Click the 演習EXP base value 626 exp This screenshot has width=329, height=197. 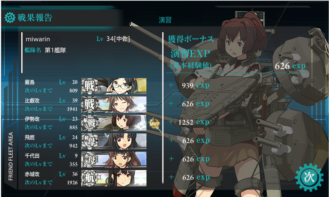tap(290, 66)
